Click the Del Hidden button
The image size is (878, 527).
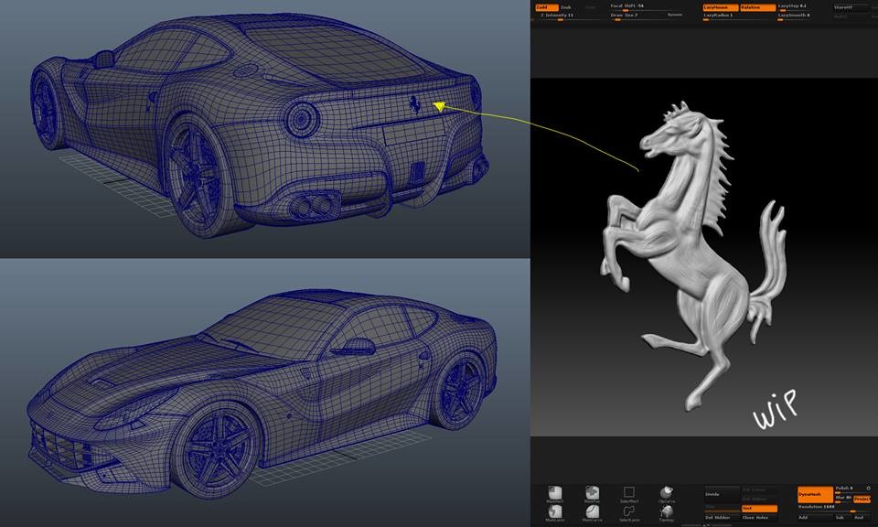(722, 518)
